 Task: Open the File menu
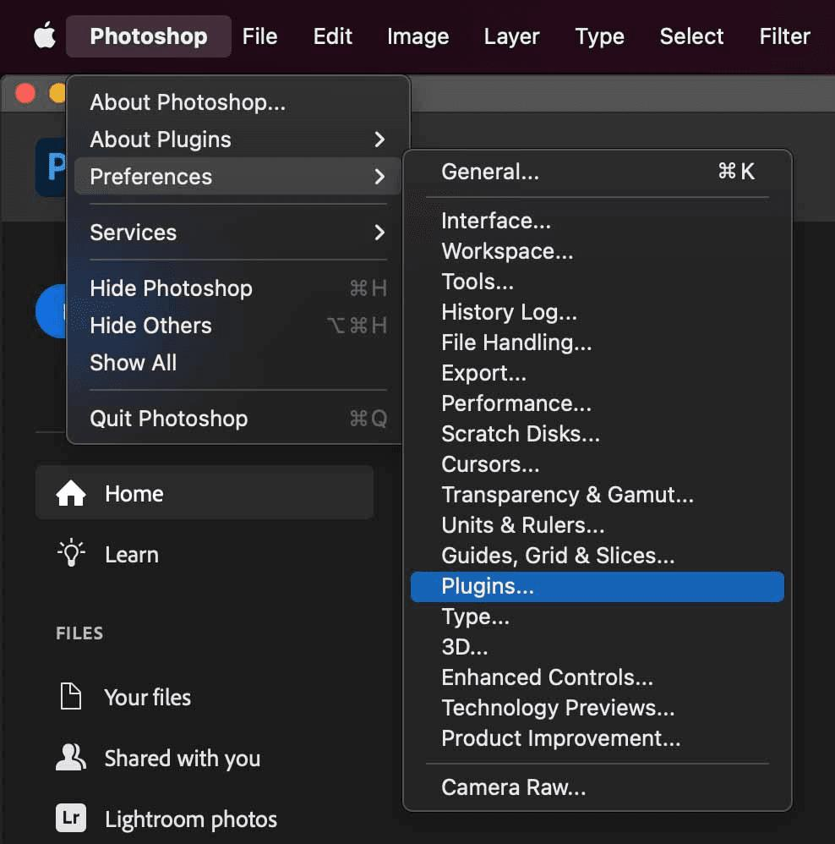(x=259, y=36)
